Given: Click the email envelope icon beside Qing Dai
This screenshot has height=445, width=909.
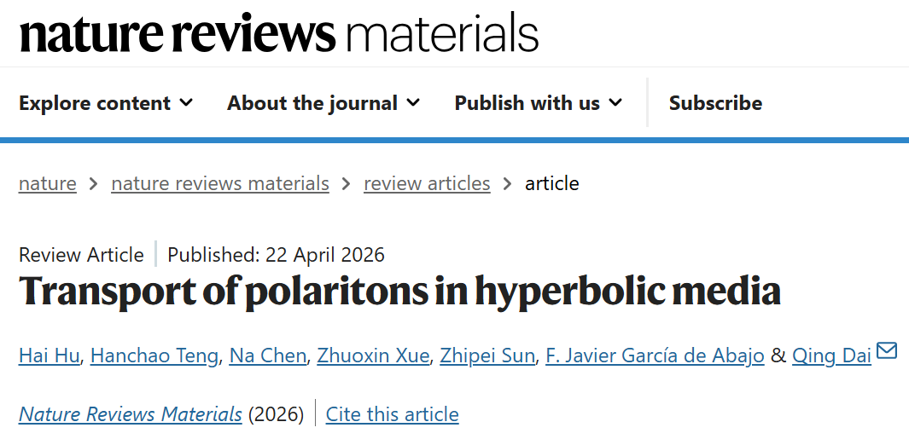Looking at the screenshot, I should [x=887, y=350].
